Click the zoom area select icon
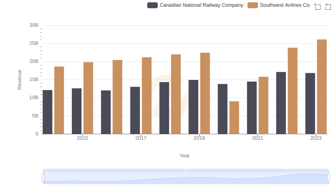 pyautogui.click(x=318, y=6)
